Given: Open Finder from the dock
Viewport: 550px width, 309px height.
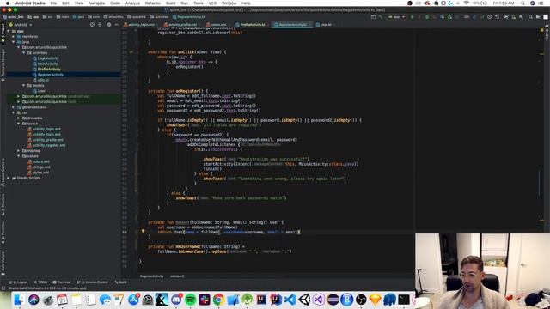Looking at the screenshot, I should (19, 300).
